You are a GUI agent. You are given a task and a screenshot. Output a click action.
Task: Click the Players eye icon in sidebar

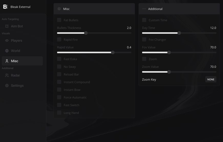tap(7, 41)
